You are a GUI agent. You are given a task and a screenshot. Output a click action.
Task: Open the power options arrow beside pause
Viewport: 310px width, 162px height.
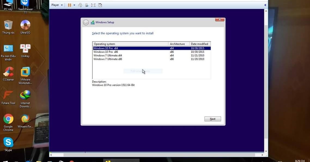74,5
